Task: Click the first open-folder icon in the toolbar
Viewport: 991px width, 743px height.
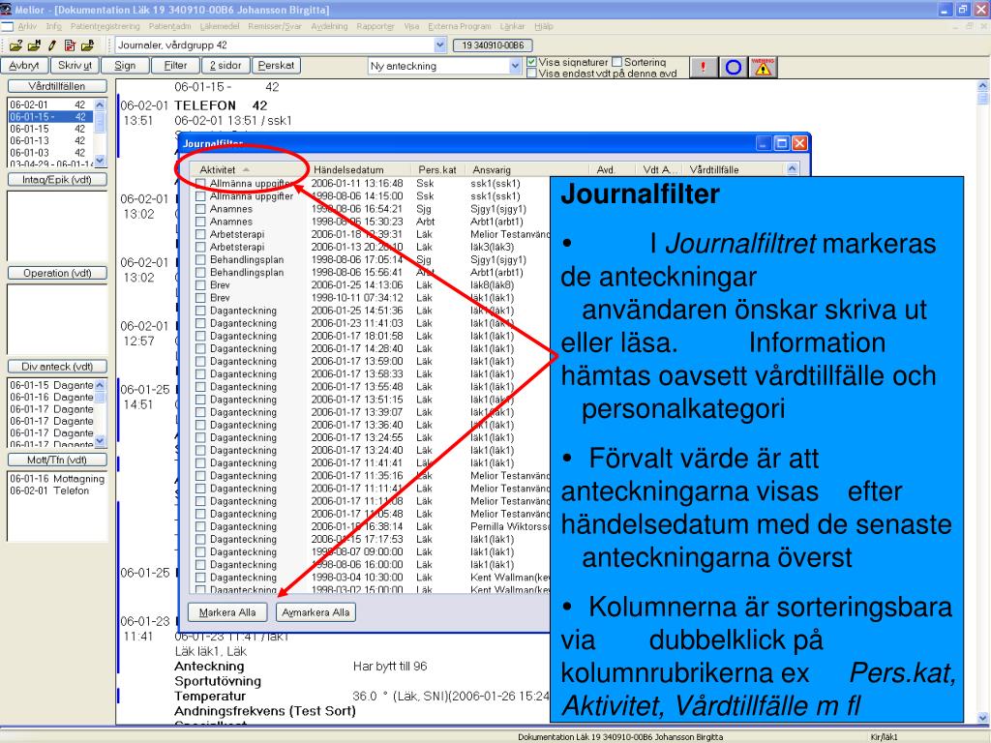Action: pos(15,45)
